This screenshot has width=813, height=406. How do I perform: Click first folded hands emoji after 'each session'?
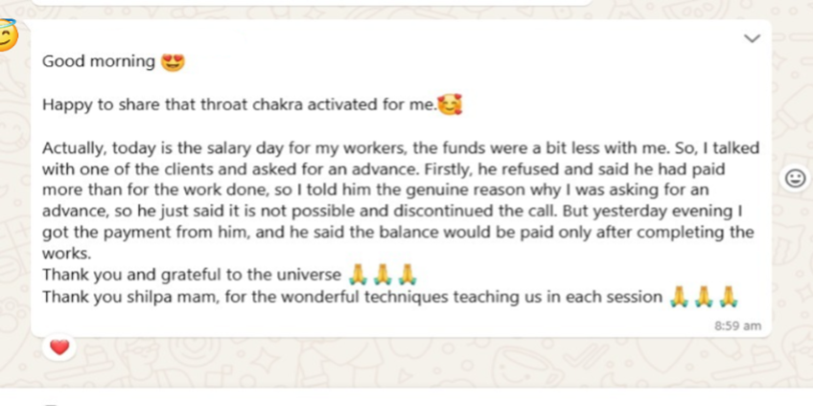click(680, 297)
